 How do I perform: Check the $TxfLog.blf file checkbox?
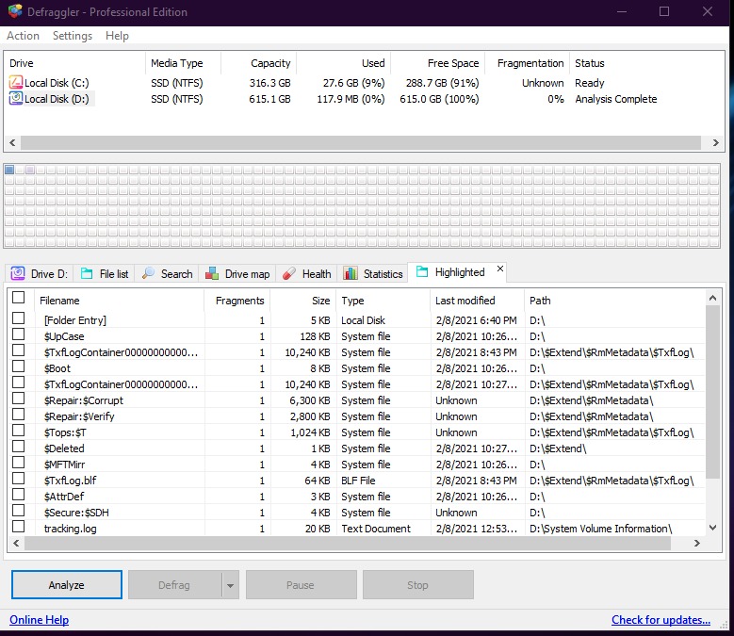pyautogui.click(x=18, y=478)
